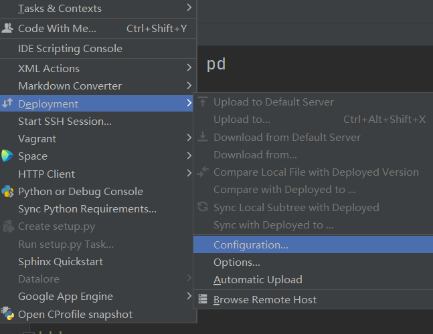Toggle Automatic Upload option
The image size is (433, 334).
pyautogui.click(x=258, y=280)
